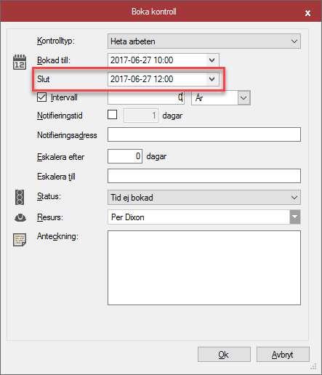Click into the Notifieringsadress text field
This screenshot has width=322, height=375.
(x=204, y=134)
